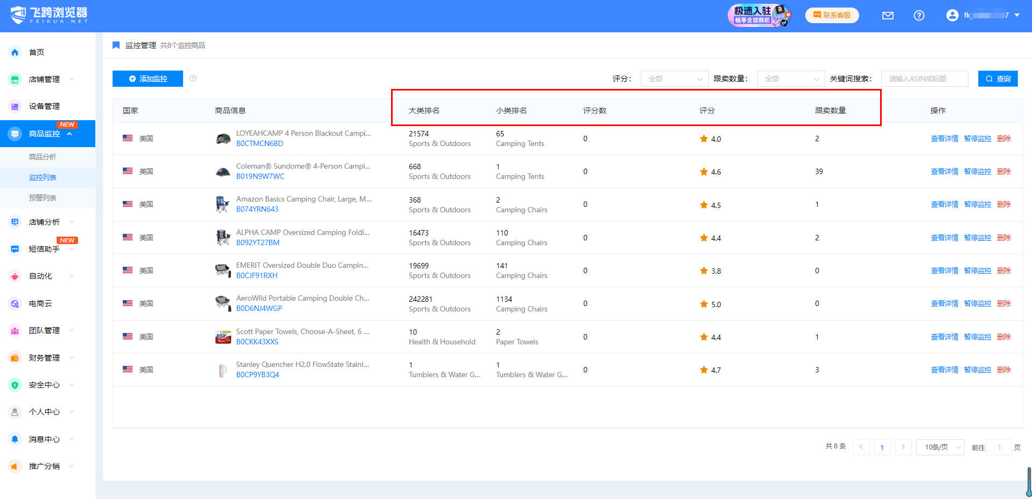Click the 查询 search button
1032x499 pixels.
[x=998, y=79]
